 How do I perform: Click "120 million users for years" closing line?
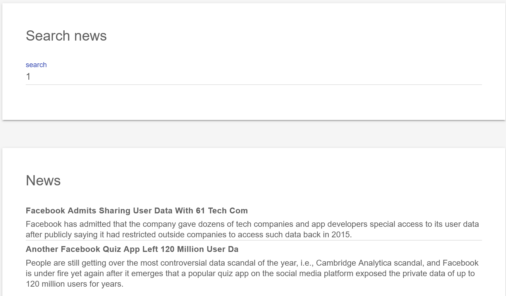pyautogui.click(x=74, y=284)
